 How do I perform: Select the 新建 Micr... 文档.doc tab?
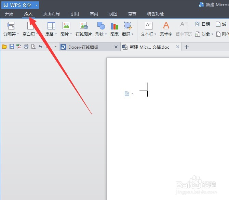tap(151, 47)
